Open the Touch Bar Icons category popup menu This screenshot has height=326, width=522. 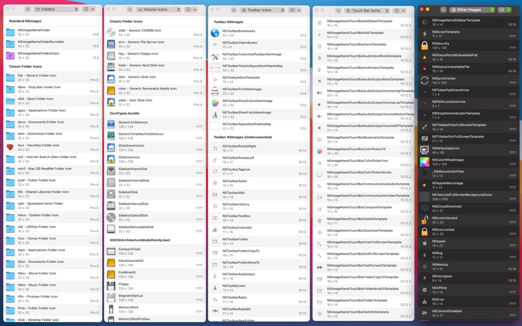366,10
